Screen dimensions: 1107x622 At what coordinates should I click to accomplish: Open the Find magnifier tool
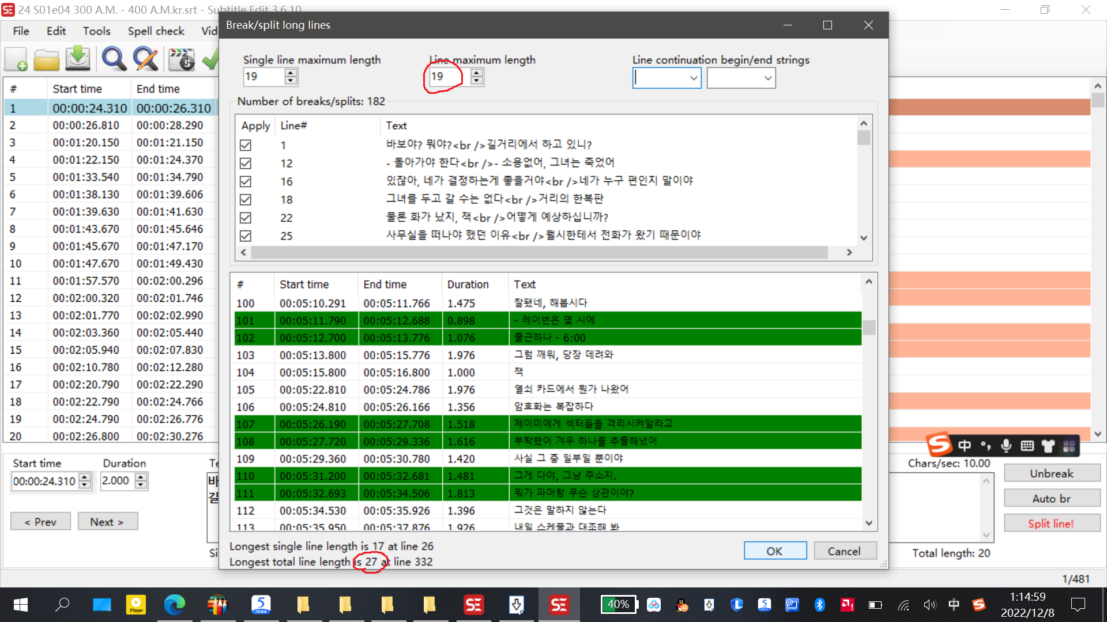pyautogui.click(x=114, y=59)
